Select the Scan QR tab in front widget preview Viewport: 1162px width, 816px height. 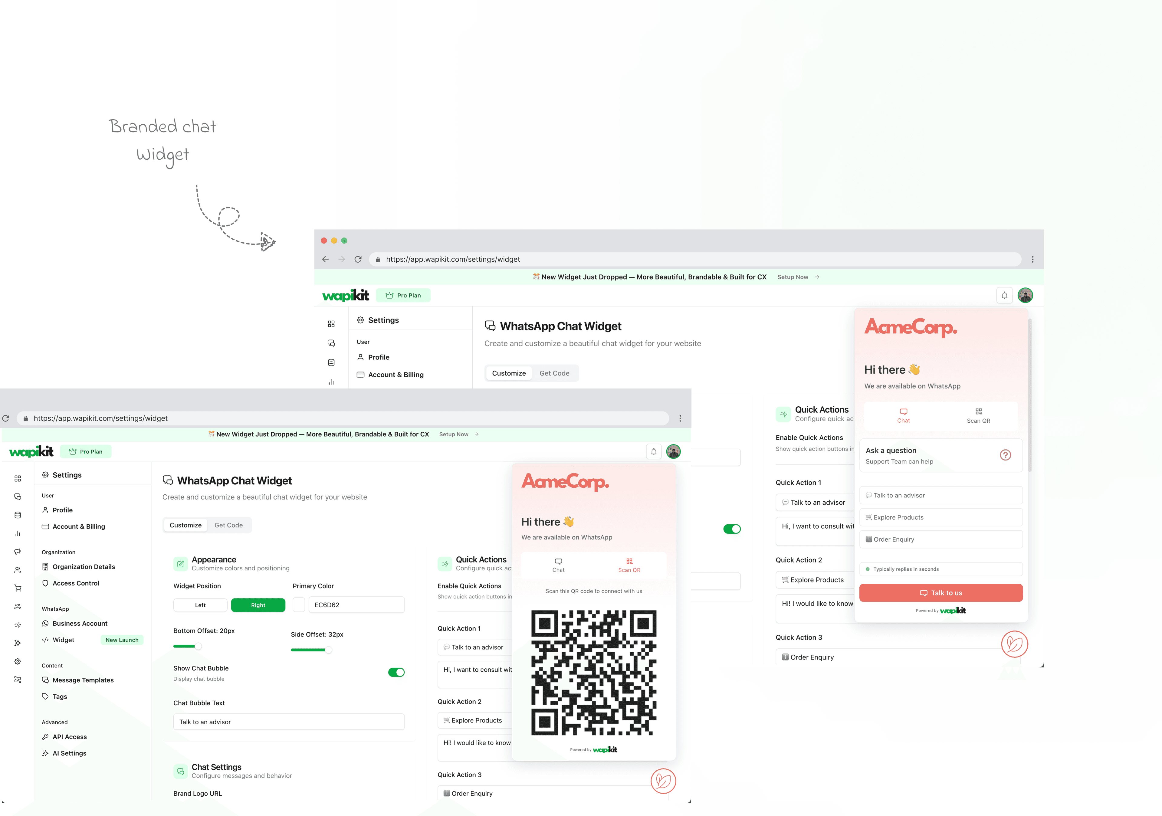coord(629,565)
